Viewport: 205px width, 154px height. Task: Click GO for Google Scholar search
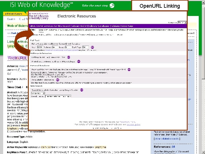coord(82,90)
